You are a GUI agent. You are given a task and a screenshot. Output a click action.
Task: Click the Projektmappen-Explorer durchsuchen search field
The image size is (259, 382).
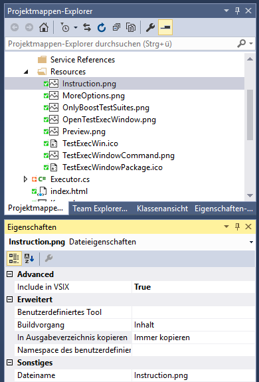click(x=120, y=44)
